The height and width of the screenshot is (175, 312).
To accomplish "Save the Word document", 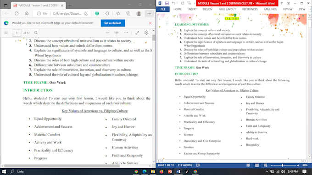I will point(167,3).
